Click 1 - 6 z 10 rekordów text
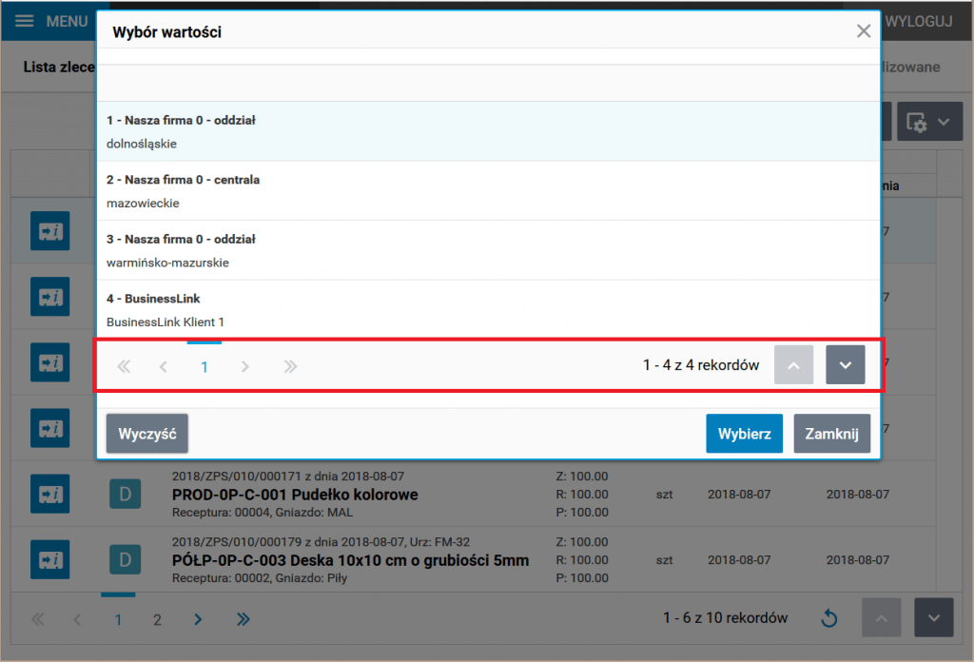The width and height of the screenshot is (974, 662). coord(726,618)
